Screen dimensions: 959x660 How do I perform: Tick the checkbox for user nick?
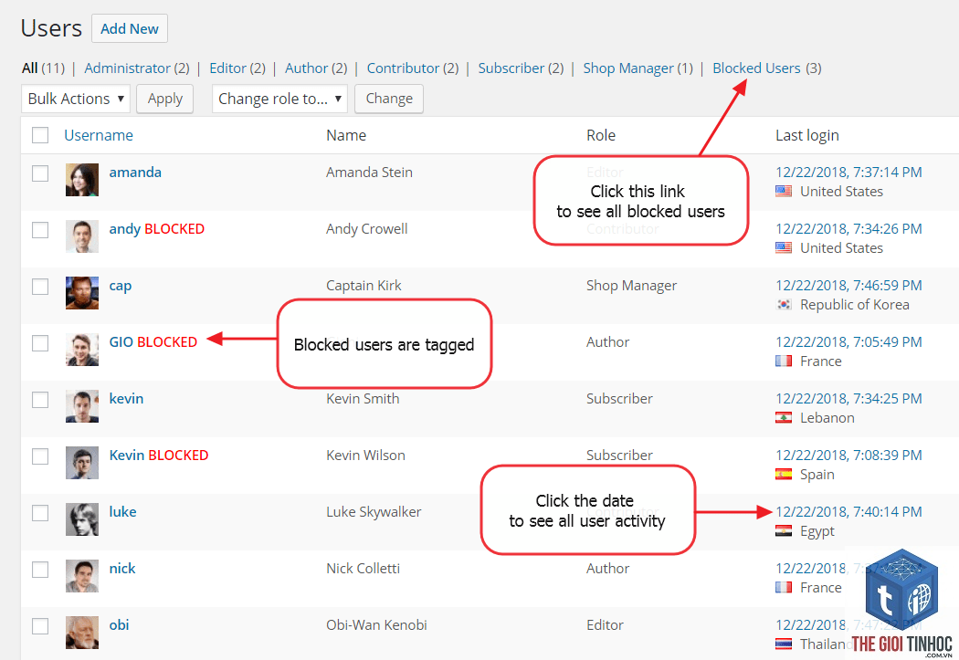click(x=40, y=570)
